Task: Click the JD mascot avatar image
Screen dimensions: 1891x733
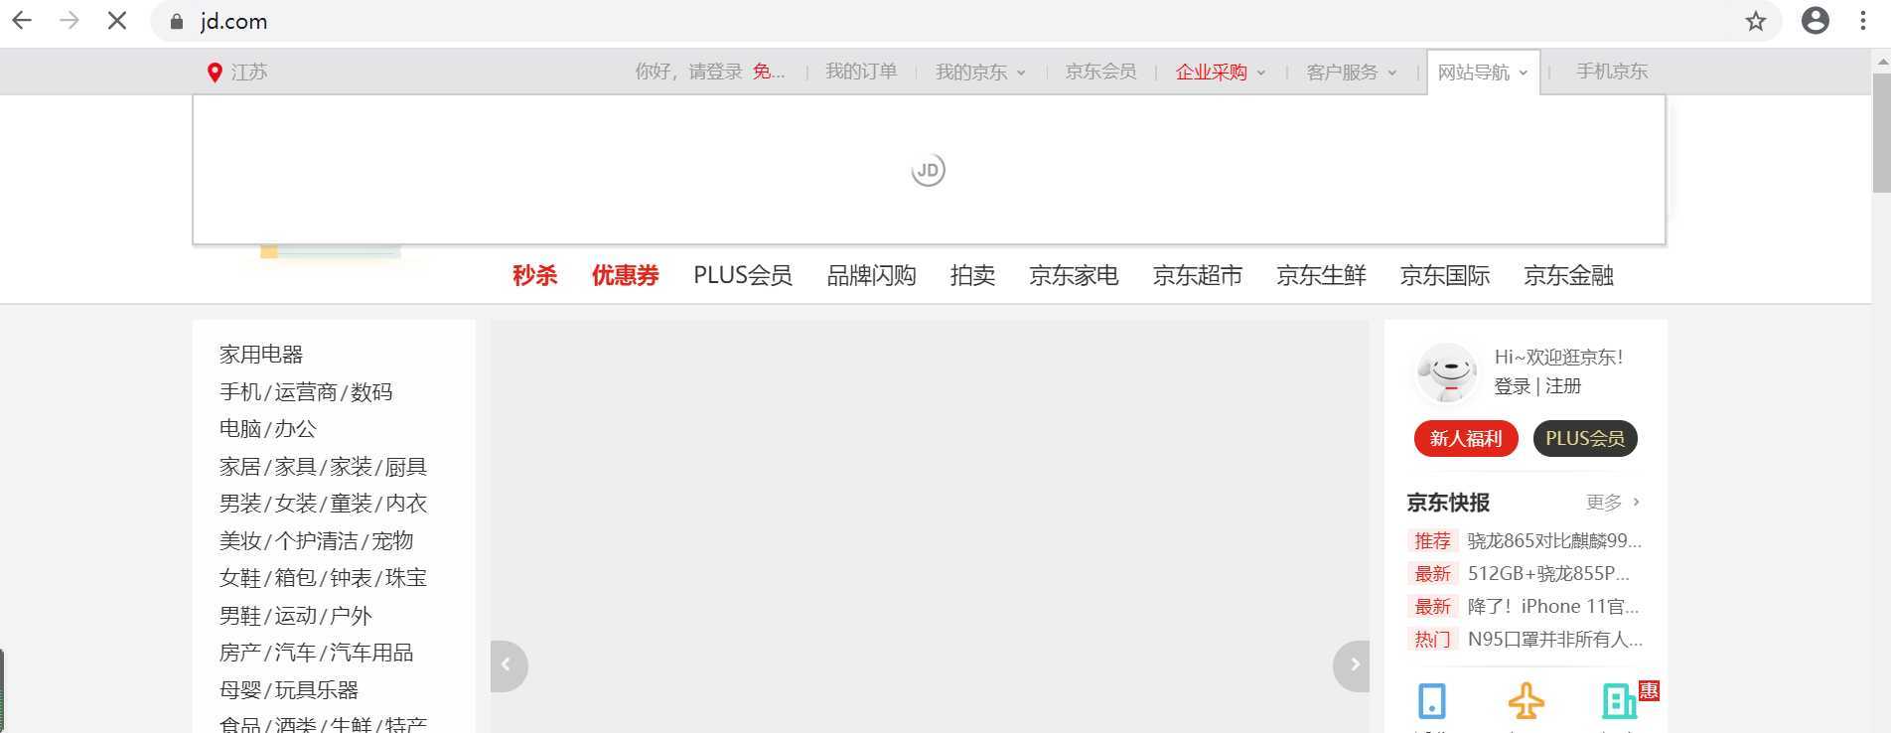Action: (1447, 372)
